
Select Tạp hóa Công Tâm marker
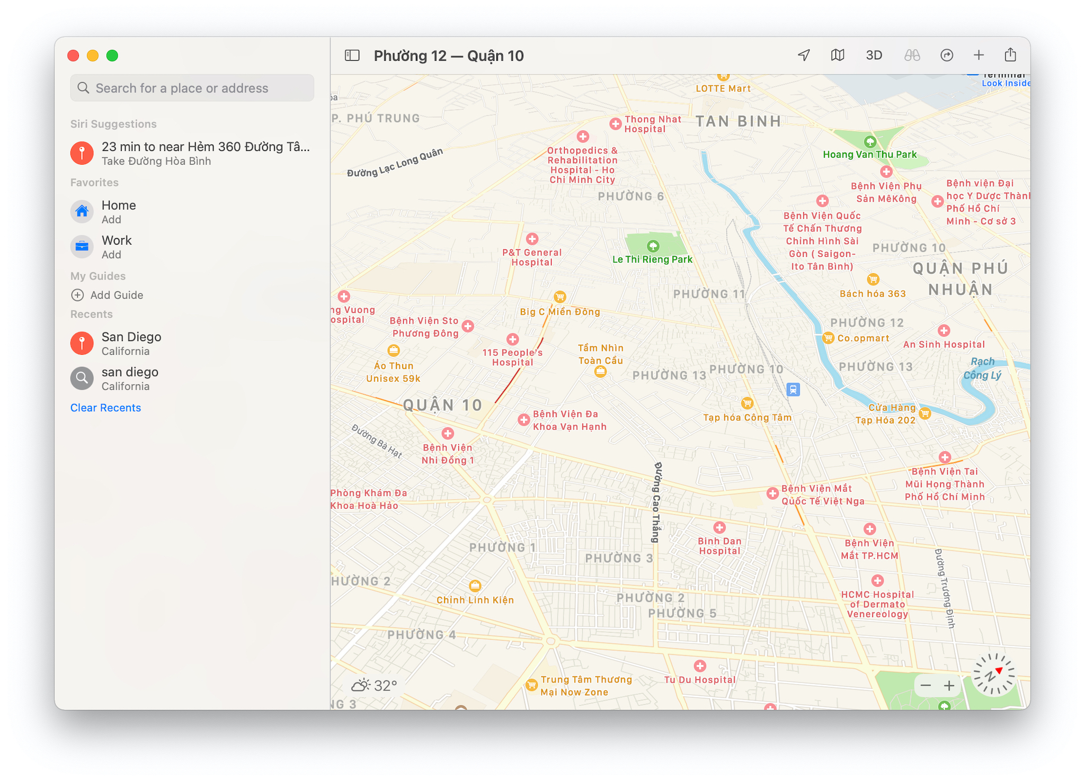tap(746, 403)
